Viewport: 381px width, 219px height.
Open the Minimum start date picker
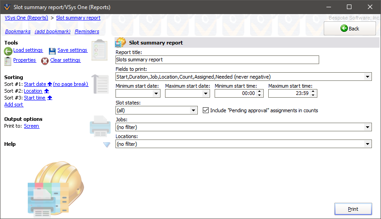click(x=156, y=94)
